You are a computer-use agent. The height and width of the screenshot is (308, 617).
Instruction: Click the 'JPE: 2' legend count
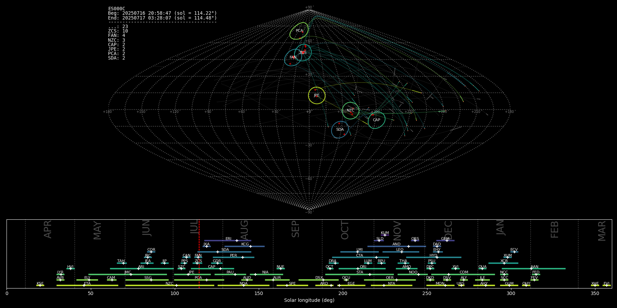117,49
